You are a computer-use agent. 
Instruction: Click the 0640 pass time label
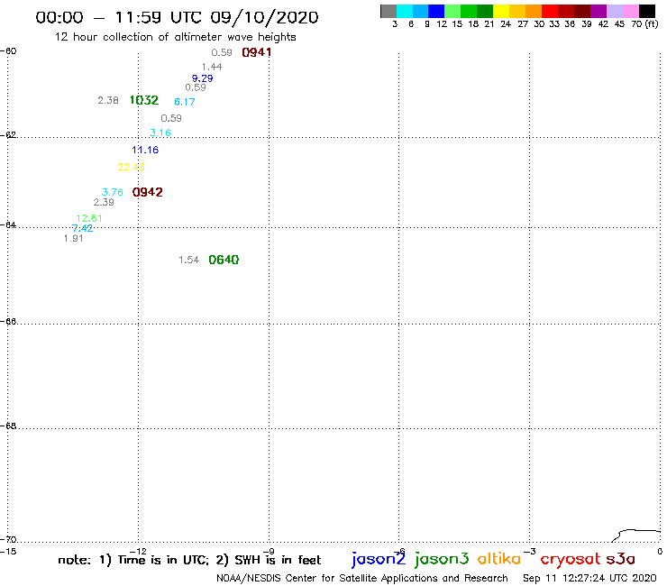click(x=224, y=260)
